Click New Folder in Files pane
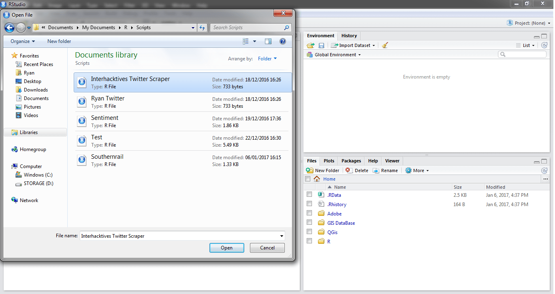The image size is (555, 294). pyautogui.click(x=323, y=170)
